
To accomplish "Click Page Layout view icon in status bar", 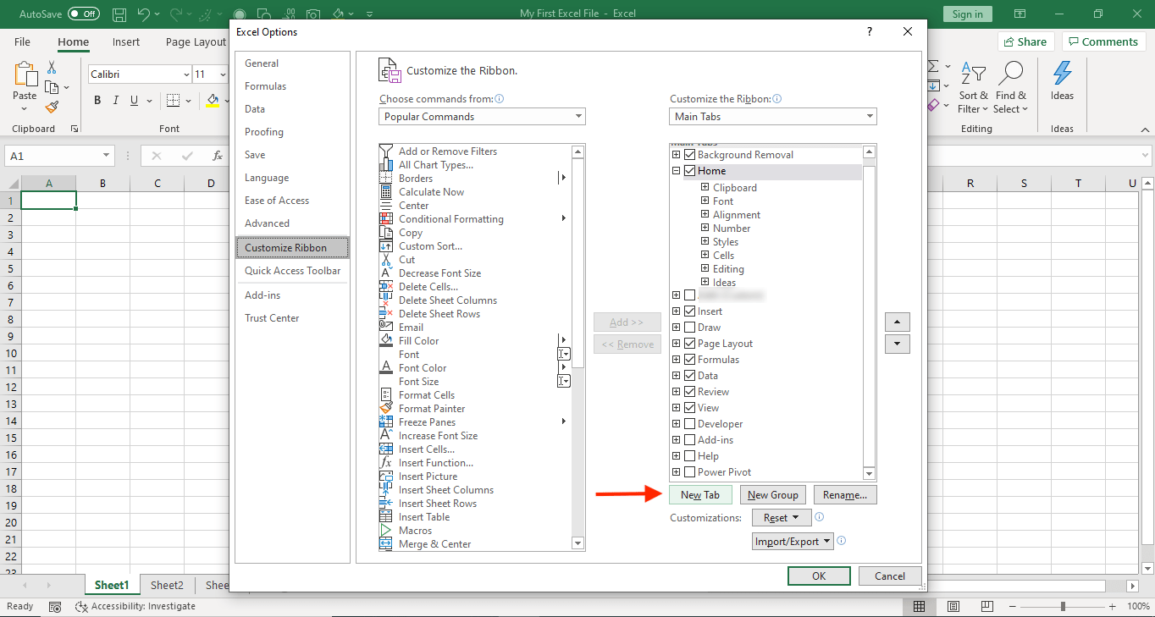I will pyautogui.click(x=953, y=607).
